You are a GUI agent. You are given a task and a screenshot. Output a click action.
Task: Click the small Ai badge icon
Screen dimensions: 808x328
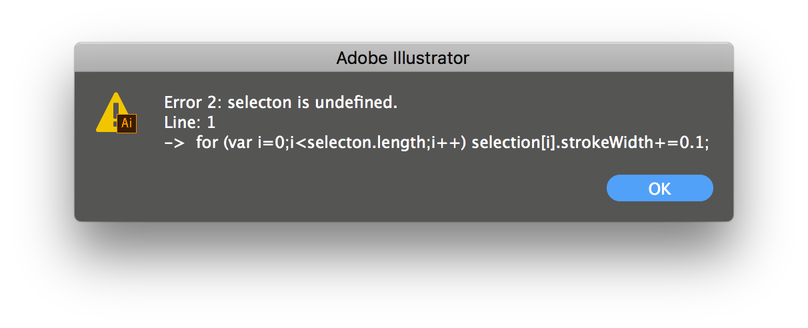click(x=127, y=123)
